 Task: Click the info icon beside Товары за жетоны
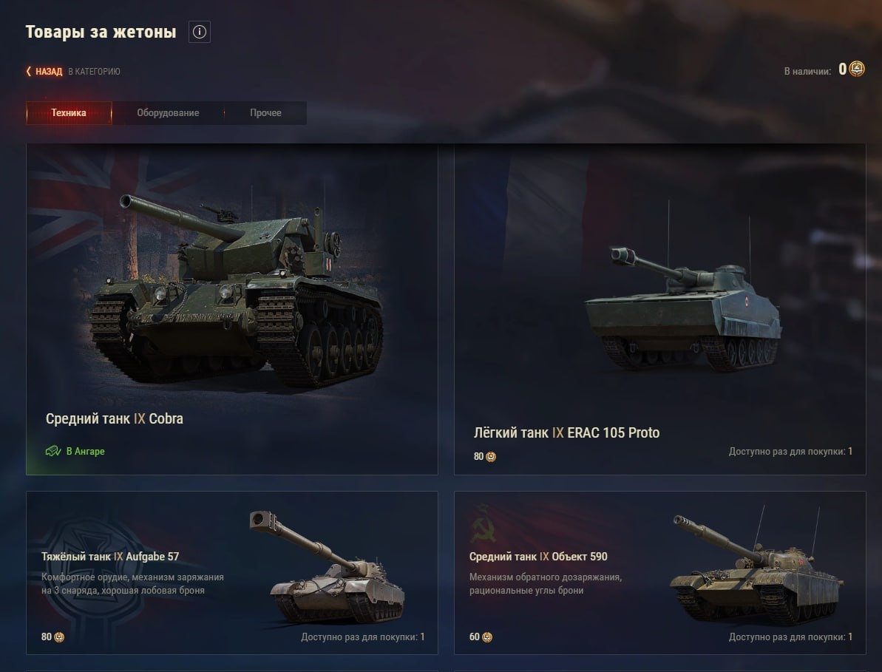200,32
